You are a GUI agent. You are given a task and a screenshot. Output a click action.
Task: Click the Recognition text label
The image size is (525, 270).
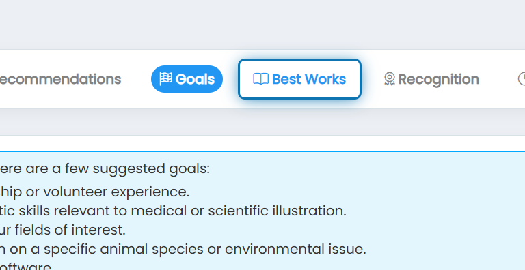439,80
